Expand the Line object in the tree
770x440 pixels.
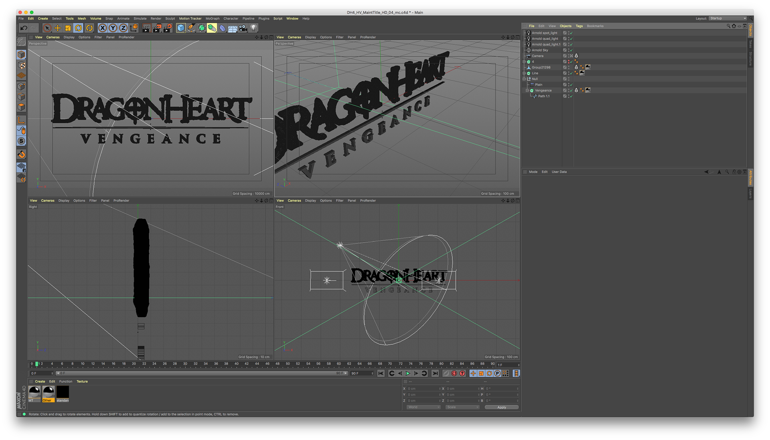pyautogui.click(x=524, y=73)
